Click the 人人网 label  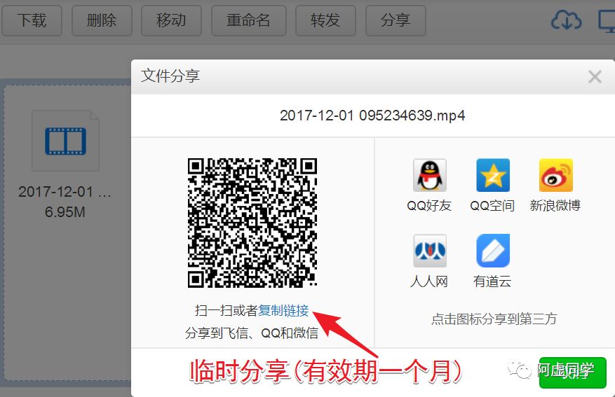(x=429, y=281)
